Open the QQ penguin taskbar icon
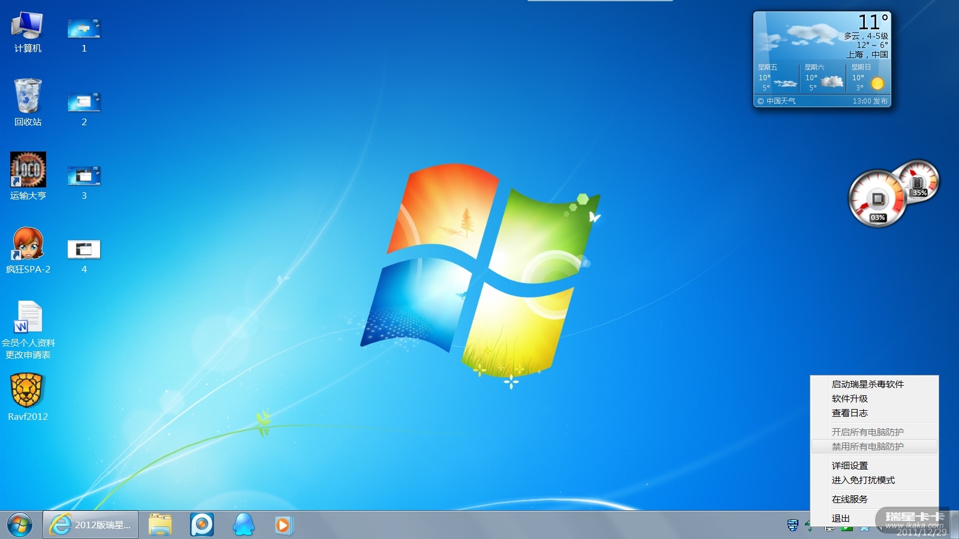 243,525
